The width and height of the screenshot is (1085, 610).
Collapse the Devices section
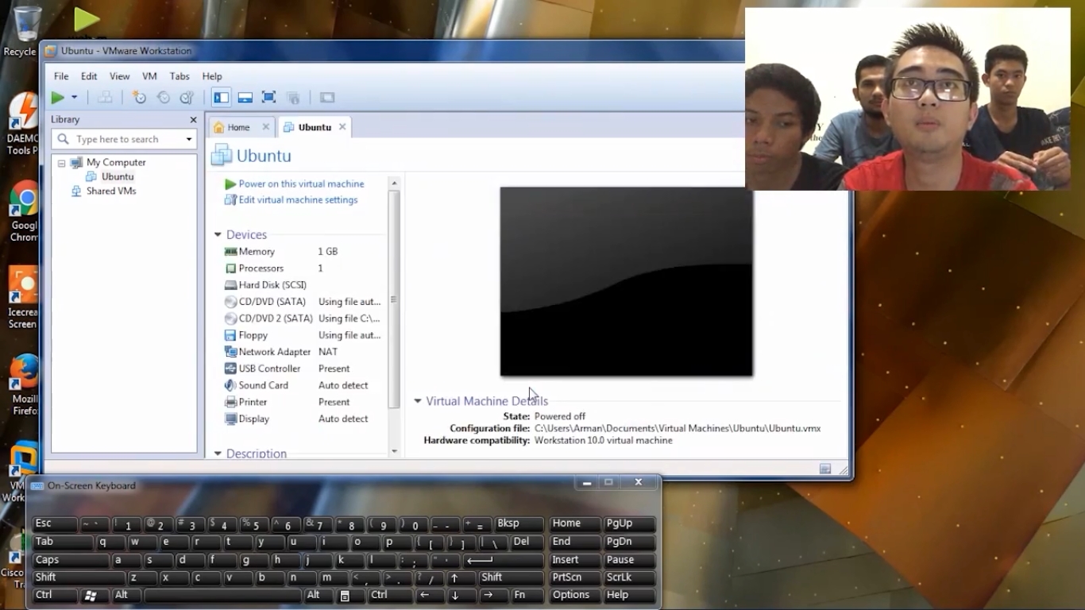[x=218, y=235]
